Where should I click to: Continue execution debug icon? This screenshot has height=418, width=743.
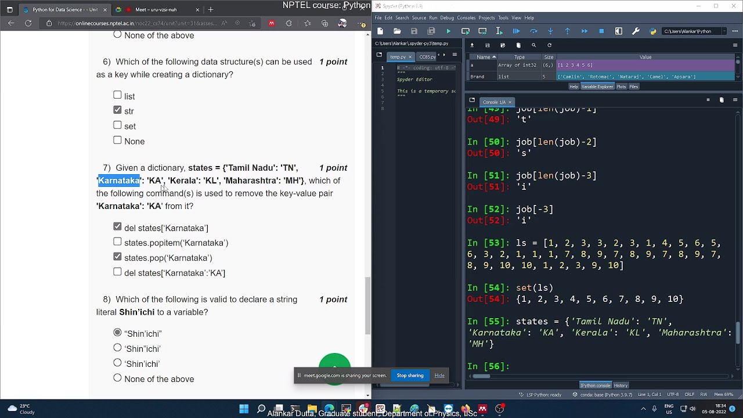coord(585,31)
